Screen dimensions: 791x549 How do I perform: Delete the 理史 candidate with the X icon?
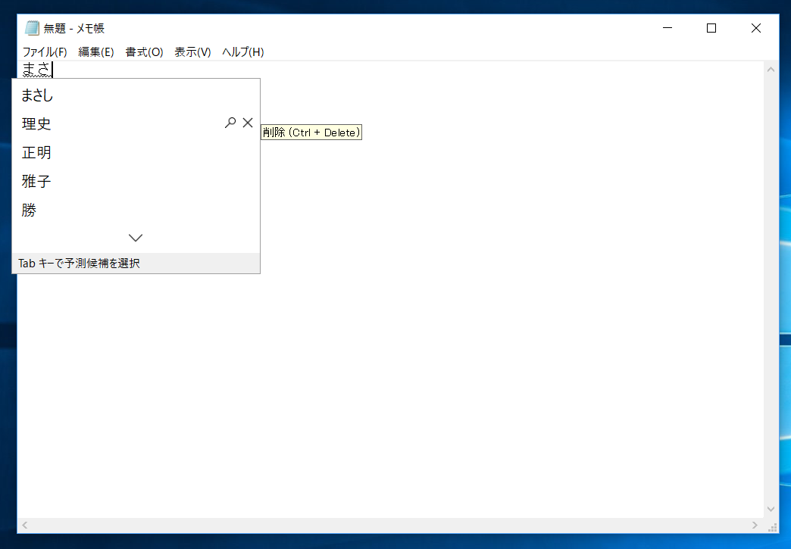(248, 123)
